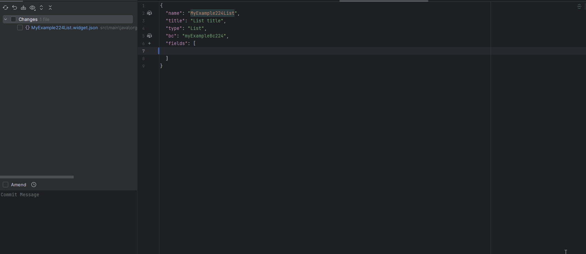
Task: Show commit message history clock icon
Action: [x=34, y=185]
